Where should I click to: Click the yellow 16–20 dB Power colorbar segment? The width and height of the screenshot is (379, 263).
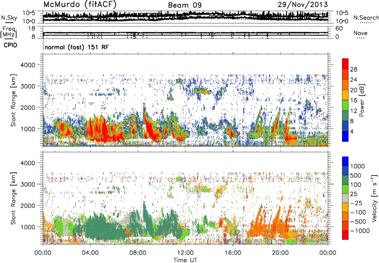click(345, 95)
